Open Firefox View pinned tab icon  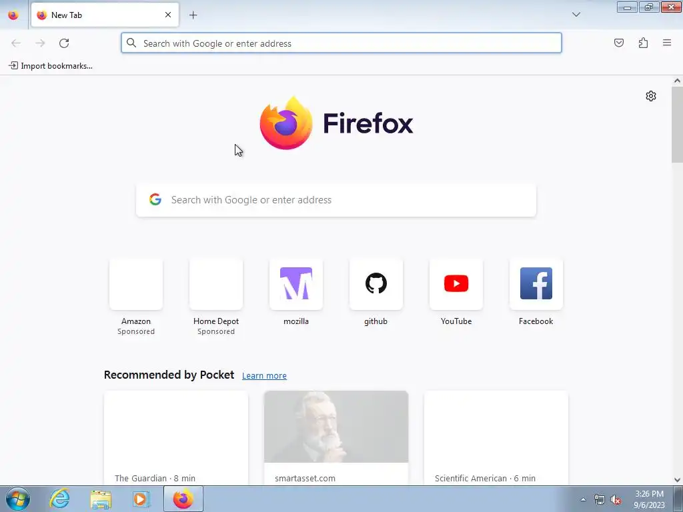coord(13,15)
